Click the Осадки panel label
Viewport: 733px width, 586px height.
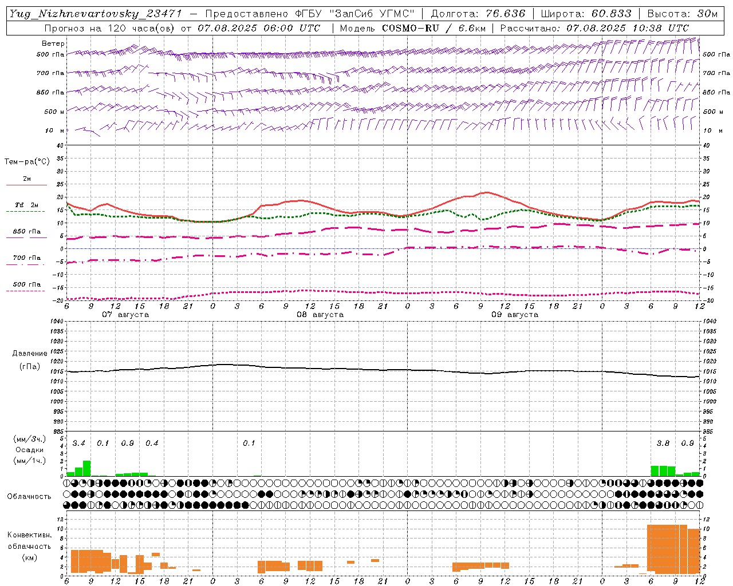point(29,450)
